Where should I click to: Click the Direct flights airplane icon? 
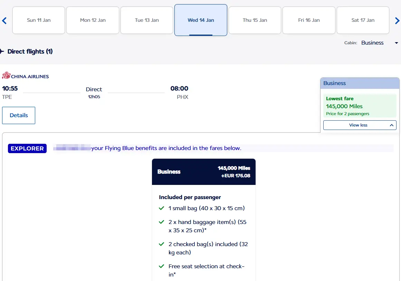coord(2,51)
